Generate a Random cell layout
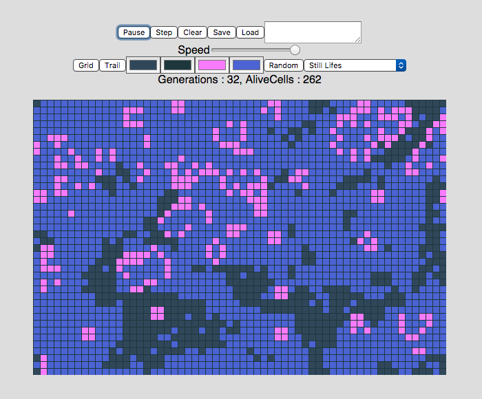The image size is (482, 399). pos(284,65)
